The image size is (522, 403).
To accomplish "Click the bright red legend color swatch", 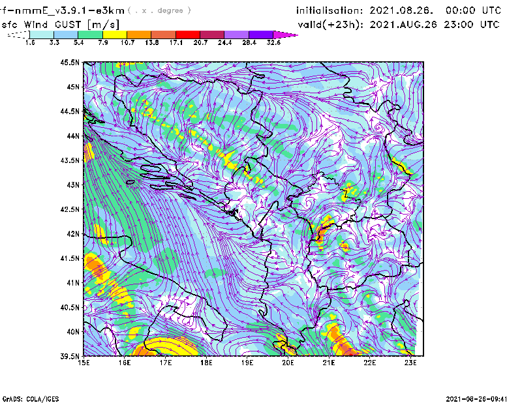I will click(x=188, y=35).
